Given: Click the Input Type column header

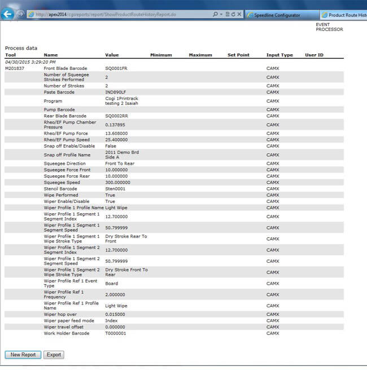Looking at the screenshot, I should [279, 55].
